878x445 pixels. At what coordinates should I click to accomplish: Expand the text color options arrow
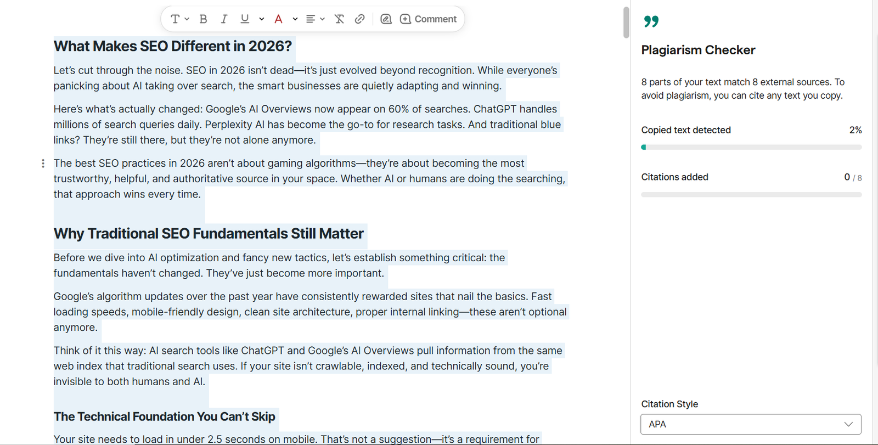[295, 19]
